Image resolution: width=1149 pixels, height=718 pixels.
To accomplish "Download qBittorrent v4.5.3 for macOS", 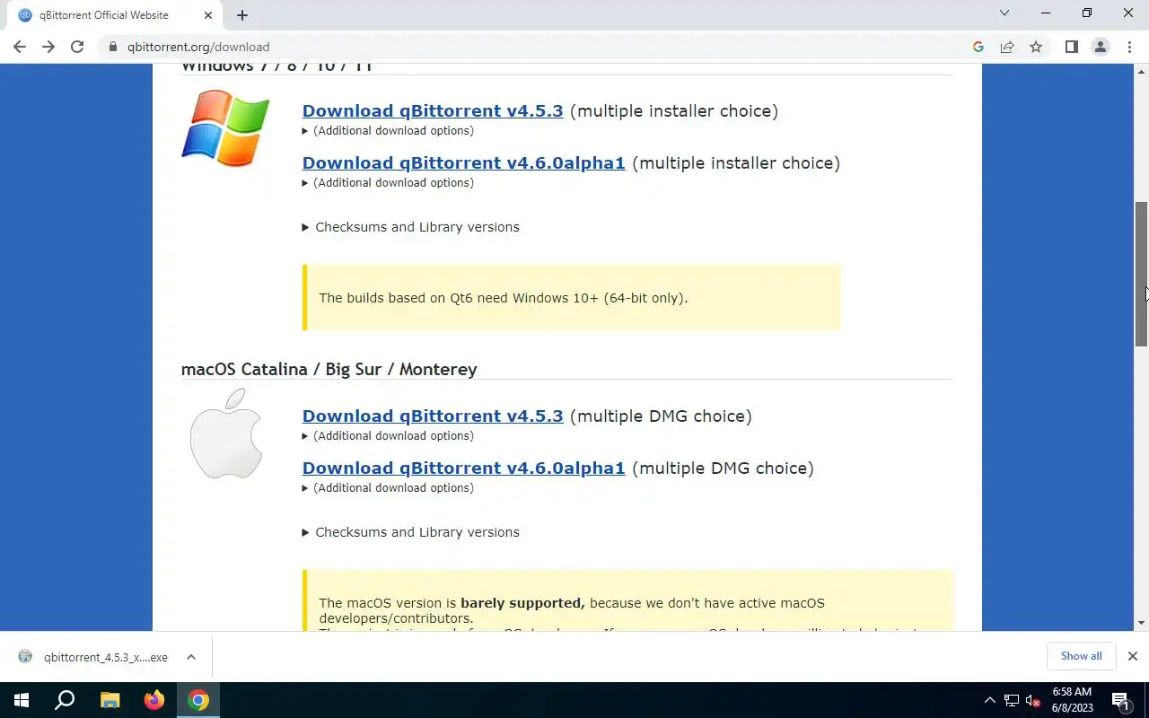I will tap(433, 416).
